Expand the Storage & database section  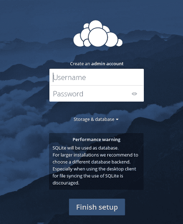96,119
